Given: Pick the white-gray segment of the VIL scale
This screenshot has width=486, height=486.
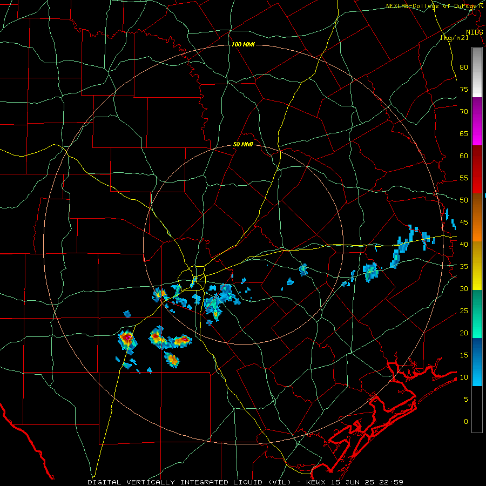Looking at the screenshot, I should click(477, 72).
